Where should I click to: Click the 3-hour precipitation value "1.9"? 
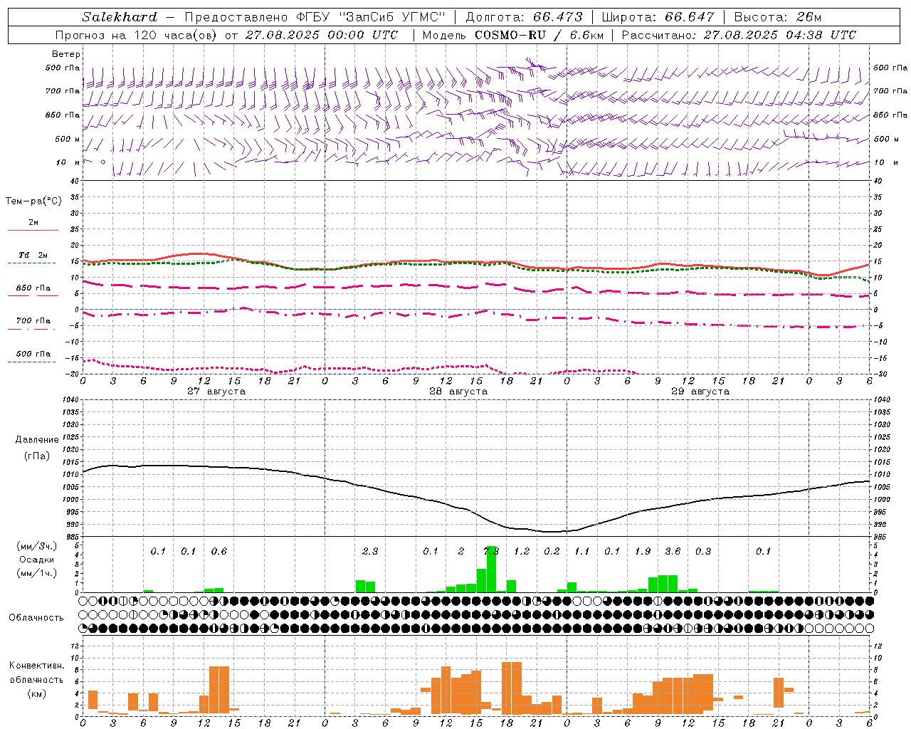click(x=643, y=552)
